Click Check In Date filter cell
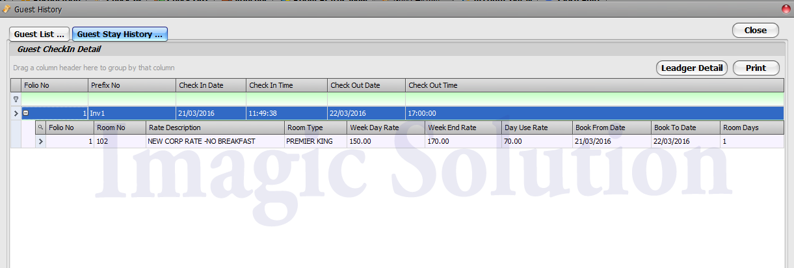 tap(211, 100)
